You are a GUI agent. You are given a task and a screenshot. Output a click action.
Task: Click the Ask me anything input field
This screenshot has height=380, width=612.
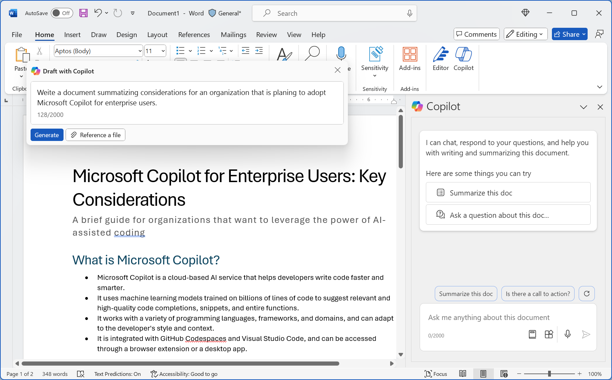(508, 317)
